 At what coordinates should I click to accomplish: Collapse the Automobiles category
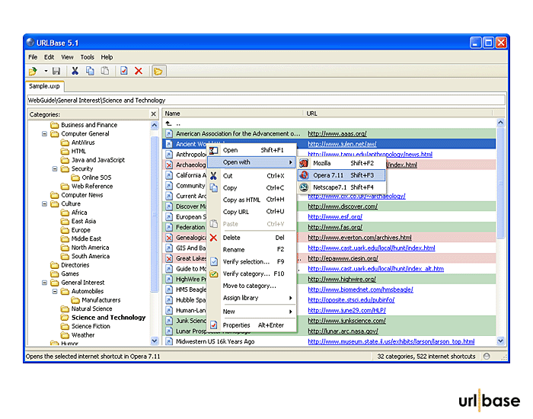[55, 292]
